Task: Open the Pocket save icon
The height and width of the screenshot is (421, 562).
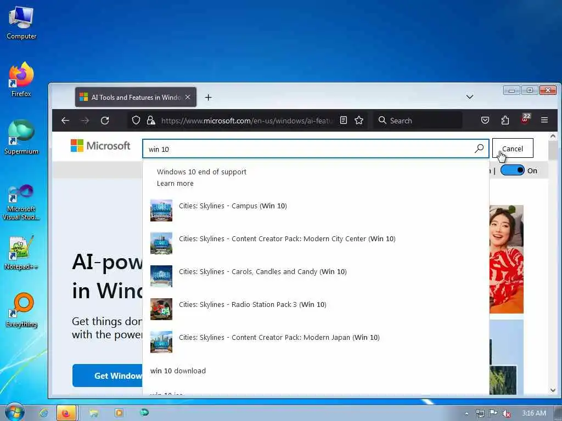Action: pyautogui.click(x=485, y=120)
